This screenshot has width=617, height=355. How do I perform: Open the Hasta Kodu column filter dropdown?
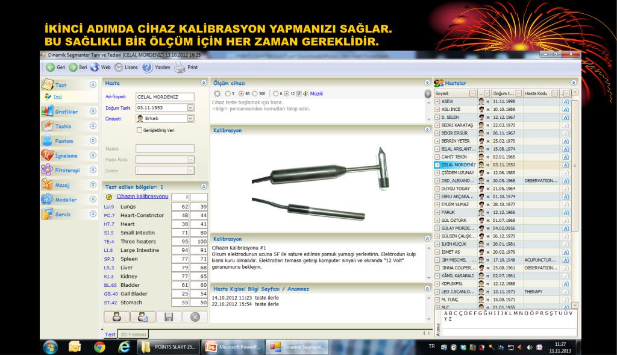pos(554,93)
